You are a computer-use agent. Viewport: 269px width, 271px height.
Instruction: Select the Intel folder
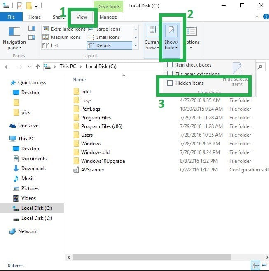[x=86, y=92]
